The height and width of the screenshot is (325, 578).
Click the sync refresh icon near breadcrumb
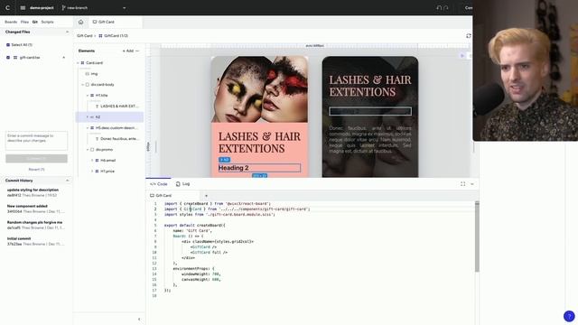(x=469, y=36)
